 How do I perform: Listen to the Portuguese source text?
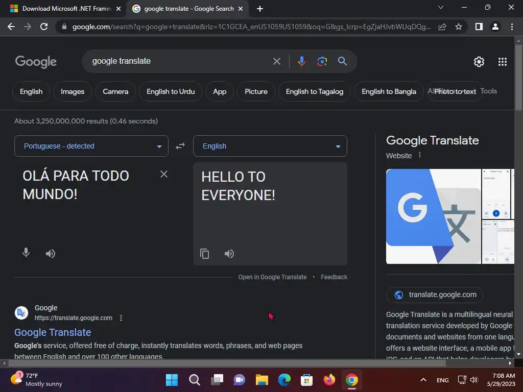(51, 254)
